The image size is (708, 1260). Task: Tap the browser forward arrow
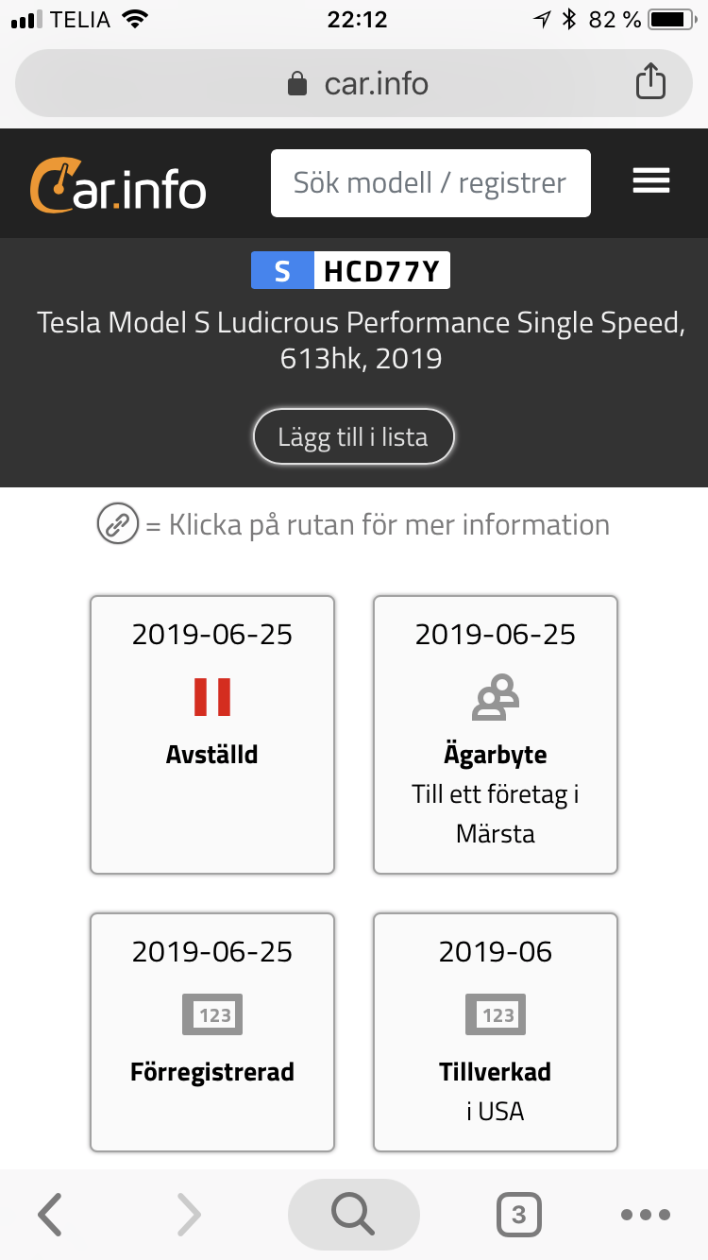click(x=189, y=1215)
